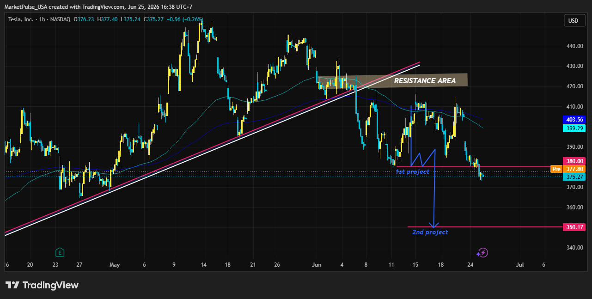This screenshot has height=299, width=592.
Task: Click the purple lightning event icon
Action: point(482,252)
